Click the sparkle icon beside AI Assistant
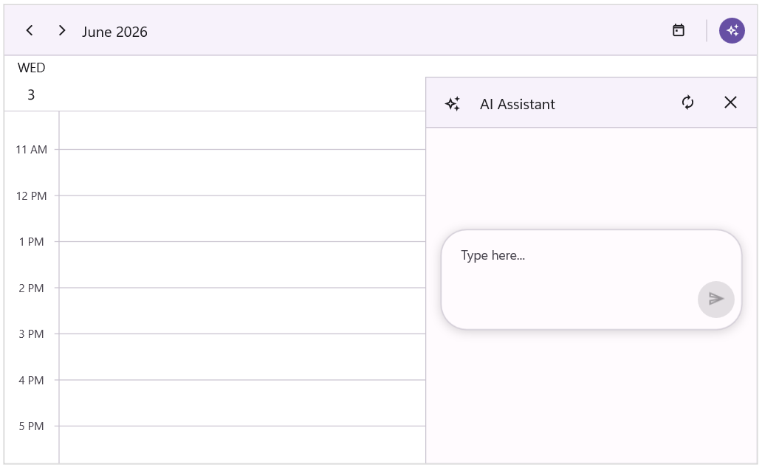Image resolution: width=762 pixels, height=467 pixels. pos(453,104)
